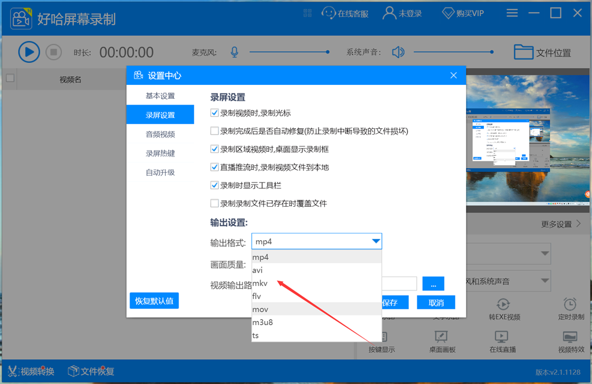Open the 视频转换 scissors tool

point(13,371)
